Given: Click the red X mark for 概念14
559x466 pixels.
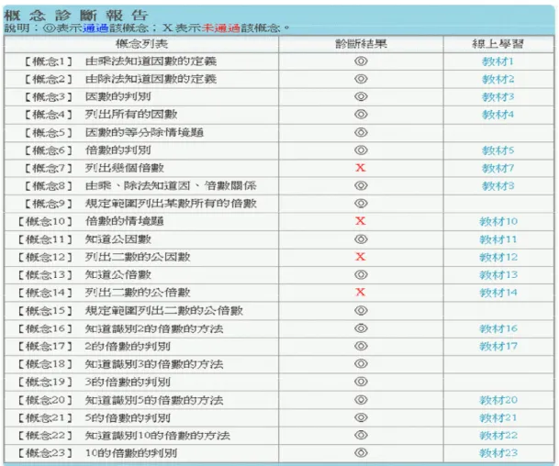Looking at the screenshot, I should (x=361, y=292).
